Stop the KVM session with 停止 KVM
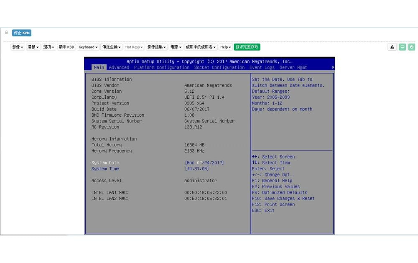418x263 pixels. 22,33
